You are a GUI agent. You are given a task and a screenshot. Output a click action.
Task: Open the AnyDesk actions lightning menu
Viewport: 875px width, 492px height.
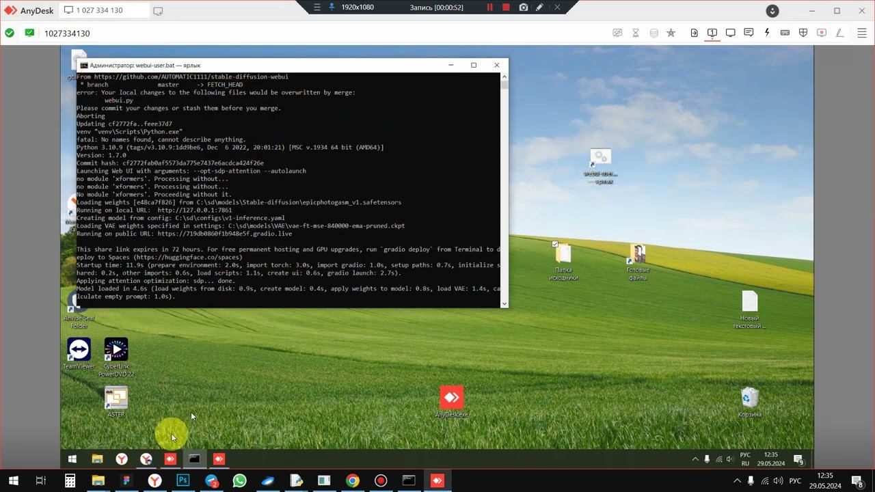click(767, 33)
